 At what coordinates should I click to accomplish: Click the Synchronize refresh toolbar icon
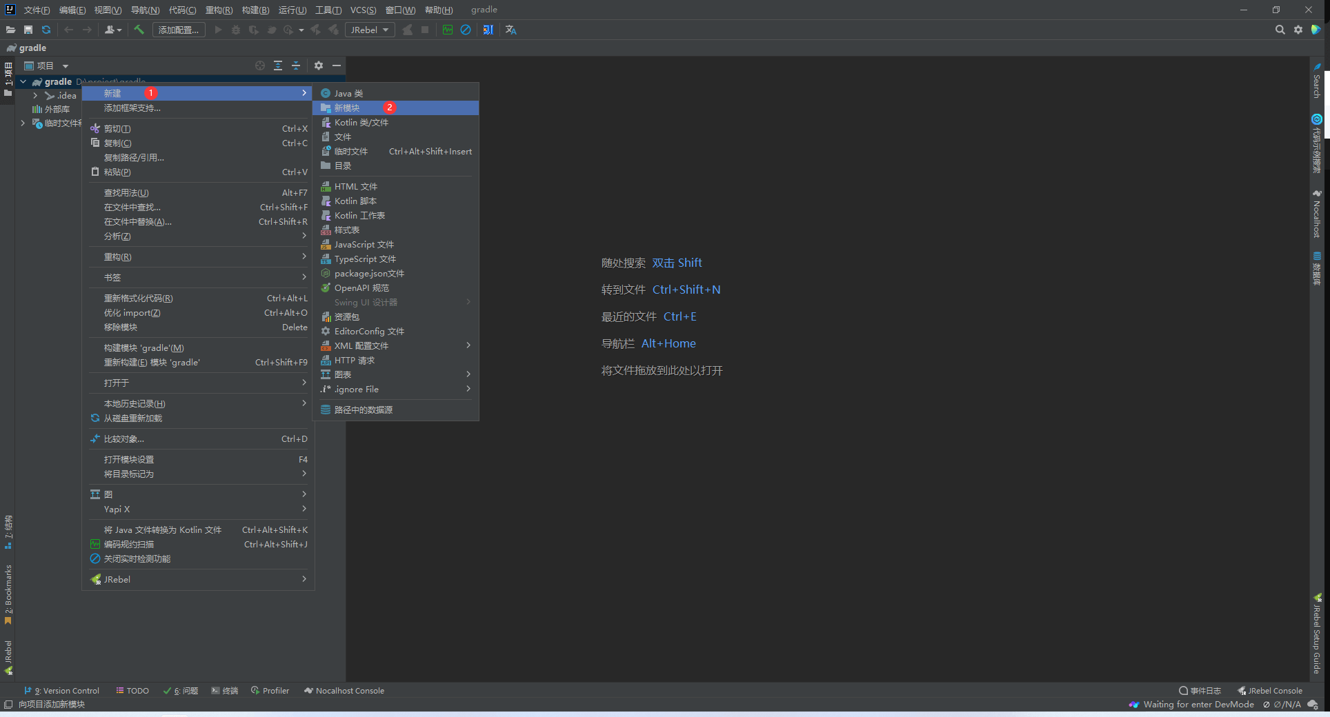[46, 30]
